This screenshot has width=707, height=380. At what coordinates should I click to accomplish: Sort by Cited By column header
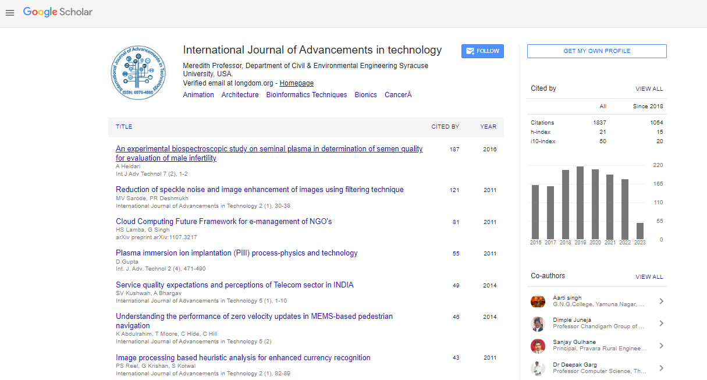pyautogui.click(x=445, y=127)
